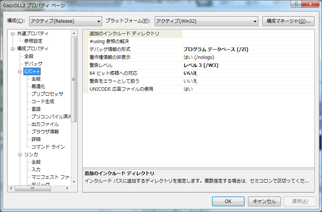Click the 構成マネージャ button
Viewport: 322px width, 212px height.
[x=288, y=21]
